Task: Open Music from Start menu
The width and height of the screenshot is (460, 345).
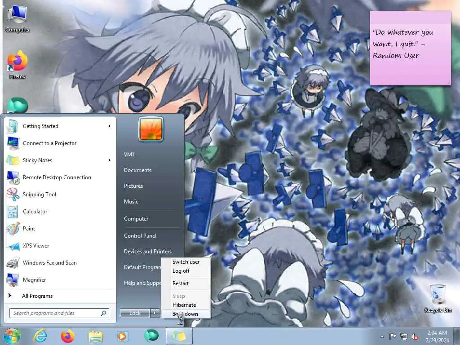Action: (131, 202)
